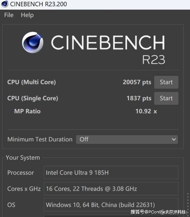Image resolution: width=190 pixels, height=217 pixels.
Task: Open the Minimum Test Duration dropdown
Action: [127, 139]
